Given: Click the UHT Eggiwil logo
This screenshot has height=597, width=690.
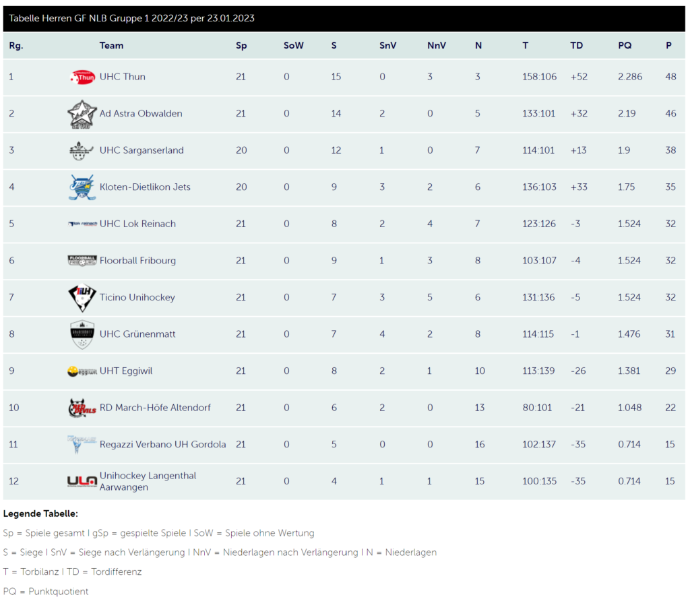Looking at the screenshot, I should [82, 371].
